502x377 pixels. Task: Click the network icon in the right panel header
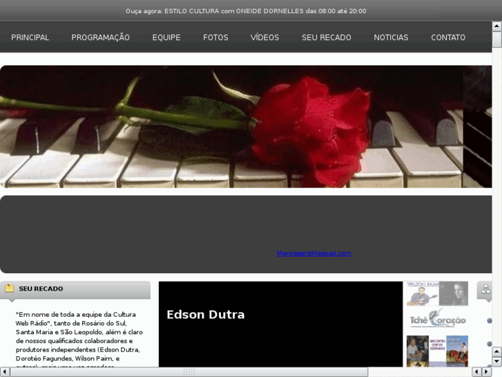point(485,288)
